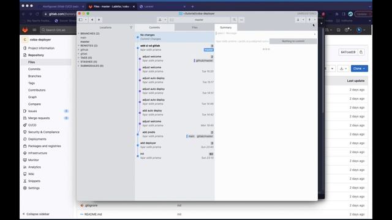Expand the TAGS (0) section
This screenshot has width=392, height=220.
79,57
